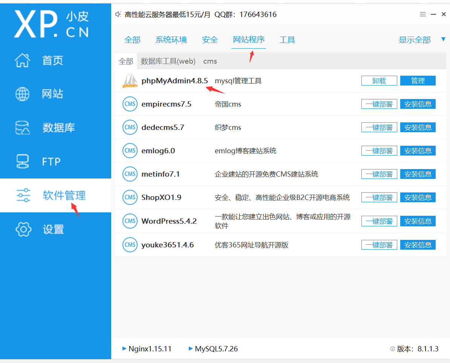Click the Nginx1.15.11 status text
The height and width of the screenshot is (363, 450).
coord(150,349)
